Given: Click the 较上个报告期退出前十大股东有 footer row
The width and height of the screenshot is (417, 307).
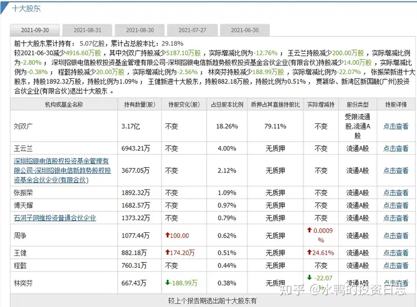Looking at the screenshot, I should [213, 301].
